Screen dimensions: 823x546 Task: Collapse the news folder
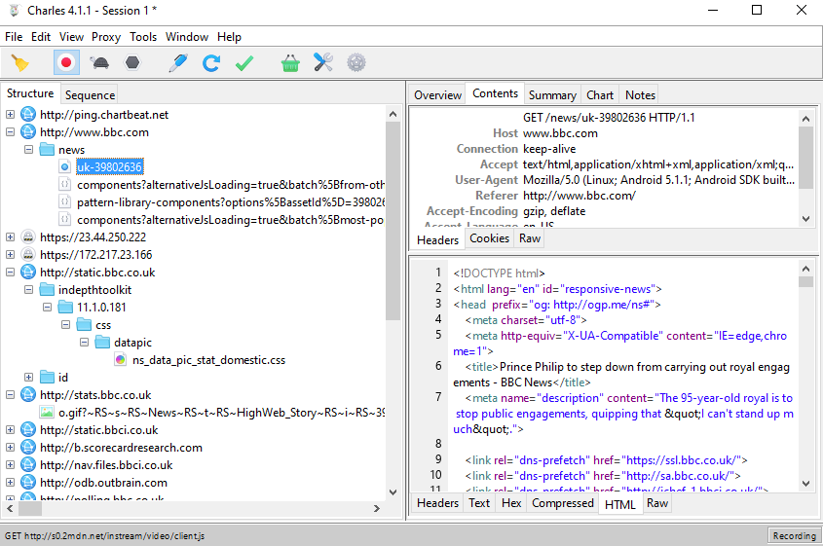point(29,150)
